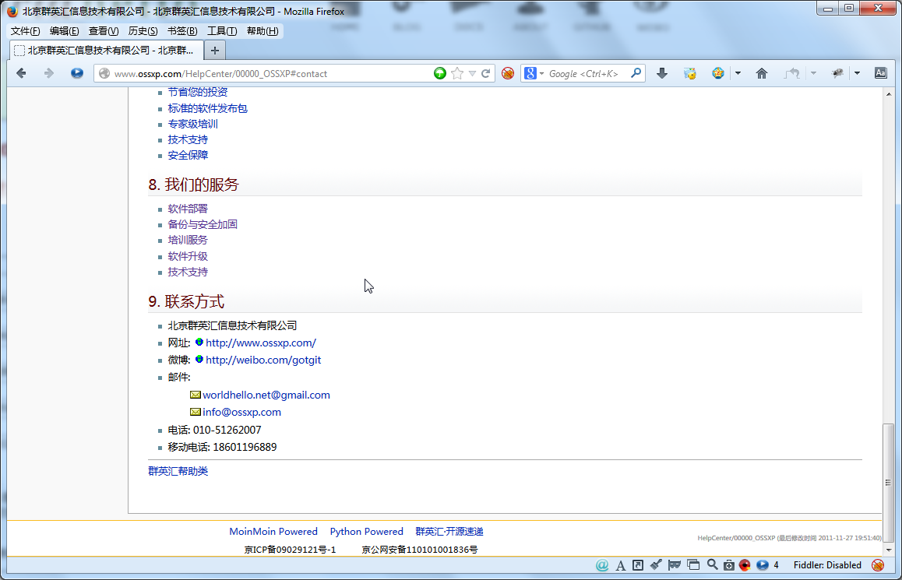Screen dimensions: 902x580
Task: Open the 编辑(E) menu
Action: click(65, 31)
